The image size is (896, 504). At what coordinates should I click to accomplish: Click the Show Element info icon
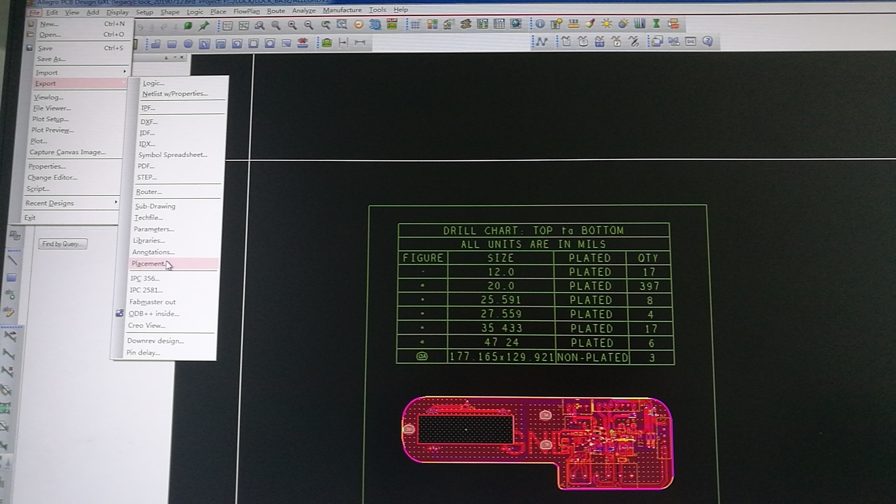540,24
